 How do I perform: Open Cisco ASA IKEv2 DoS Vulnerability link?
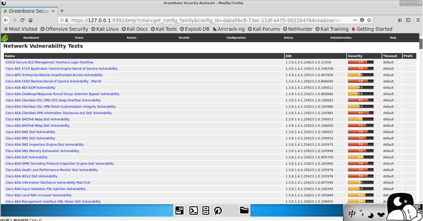tap(31, 176)
